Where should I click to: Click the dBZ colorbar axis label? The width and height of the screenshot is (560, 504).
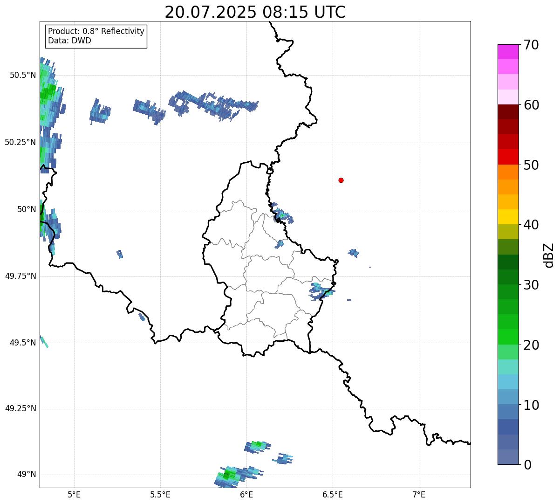[549, 255]
